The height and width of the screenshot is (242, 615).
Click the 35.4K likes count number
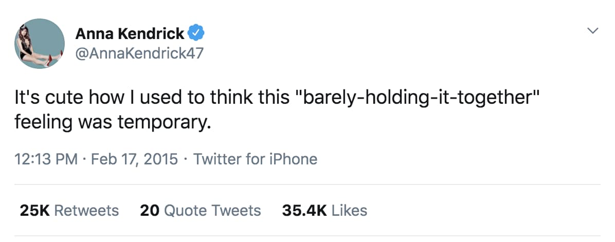304,210
